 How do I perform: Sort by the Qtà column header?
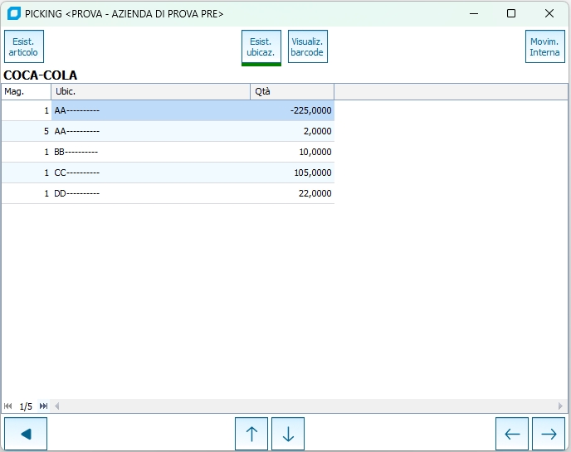click(x=291, y=91)
